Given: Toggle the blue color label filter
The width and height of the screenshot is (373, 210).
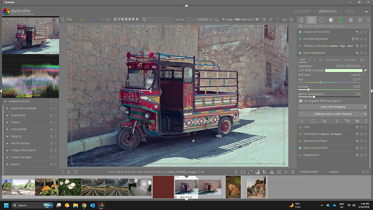Looking at the screenshot, I should 92,19.
